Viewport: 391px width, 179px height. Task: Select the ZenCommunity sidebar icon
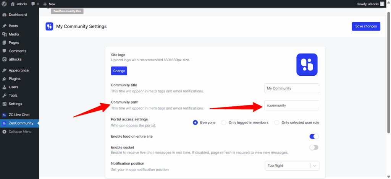[x=4, y=123]
